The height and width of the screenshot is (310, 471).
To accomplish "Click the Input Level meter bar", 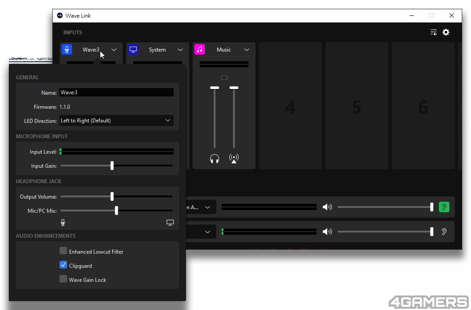I will click(x=116, y=151).
